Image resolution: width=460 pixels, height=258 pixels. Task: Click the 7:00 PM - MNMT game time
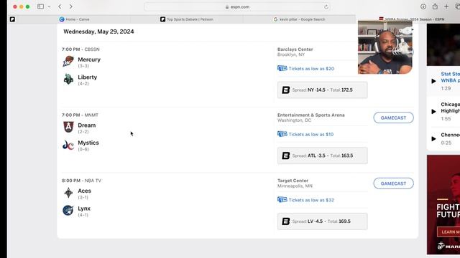80,115
